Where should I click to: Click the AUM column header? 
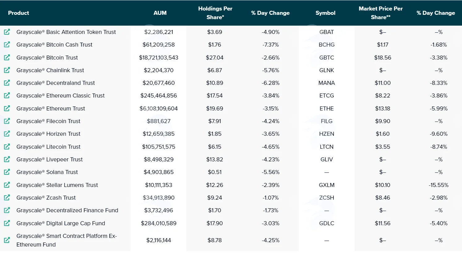(x=160, y=13)
